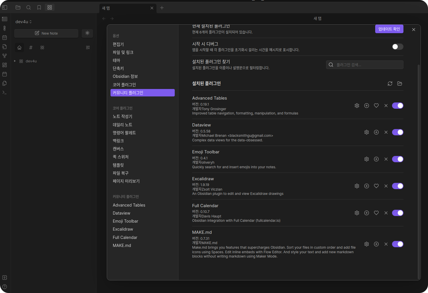Uninstall Dataview plugin with X icon
This screenshot has width=428, height=293.
[x=386, y=132]
